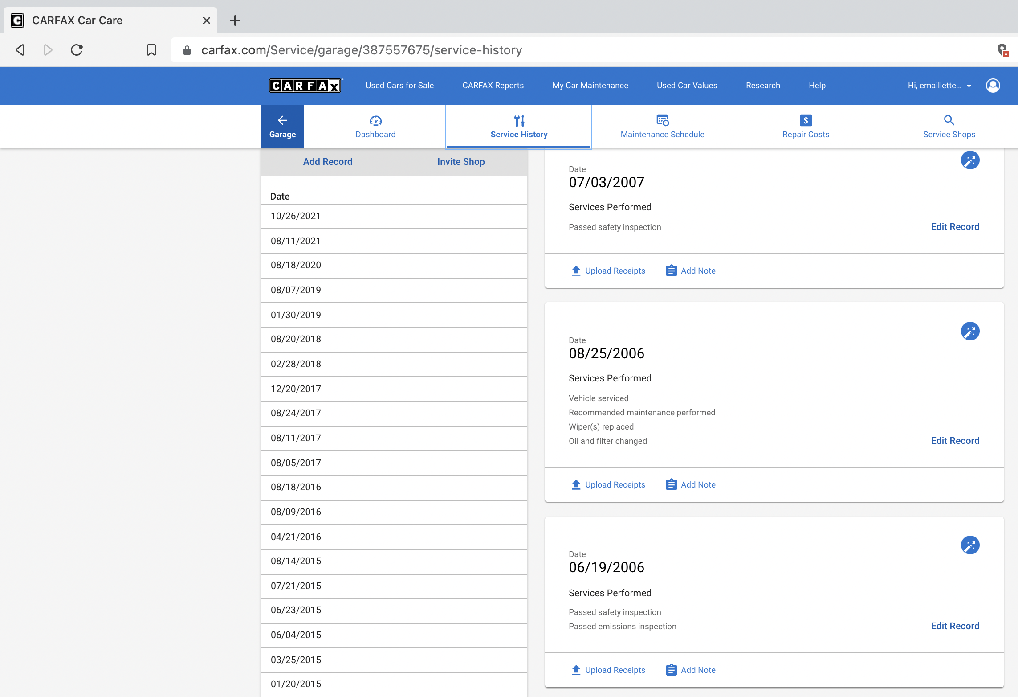Edit Record for 08/25/2006 service
The height and width of the screenshot is (697, 1018).
[x=955, y=441]
